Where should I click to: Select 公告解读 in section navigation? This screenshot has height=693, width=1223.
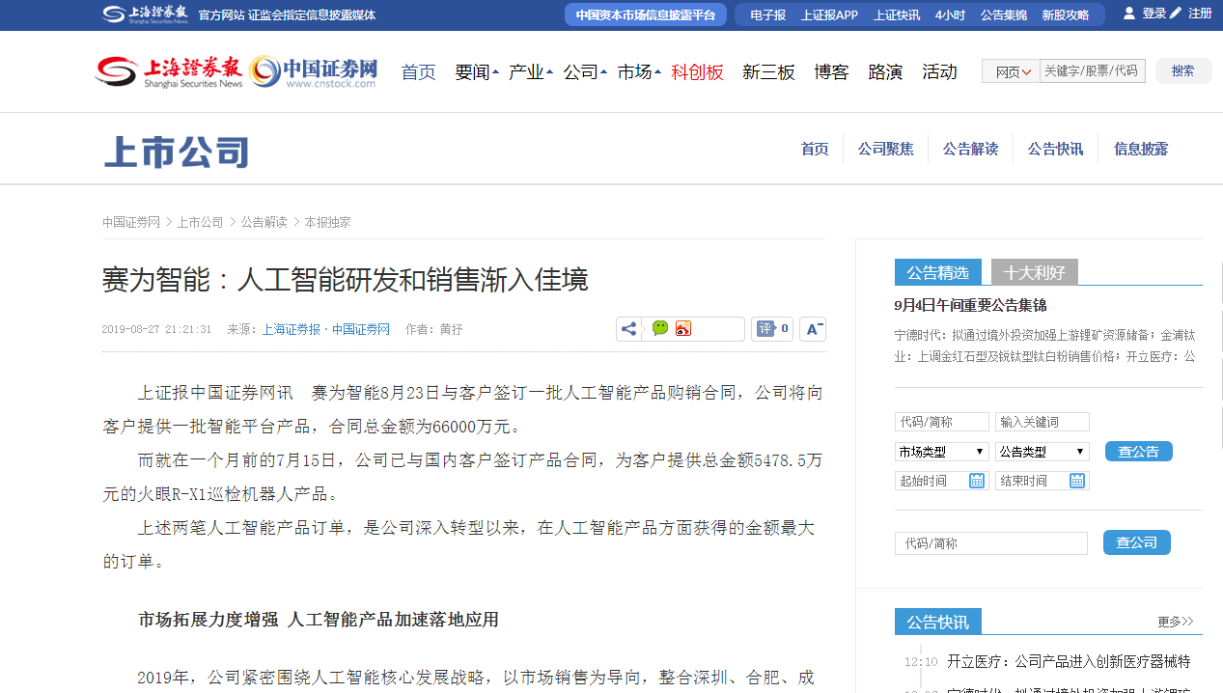point(970,149)
